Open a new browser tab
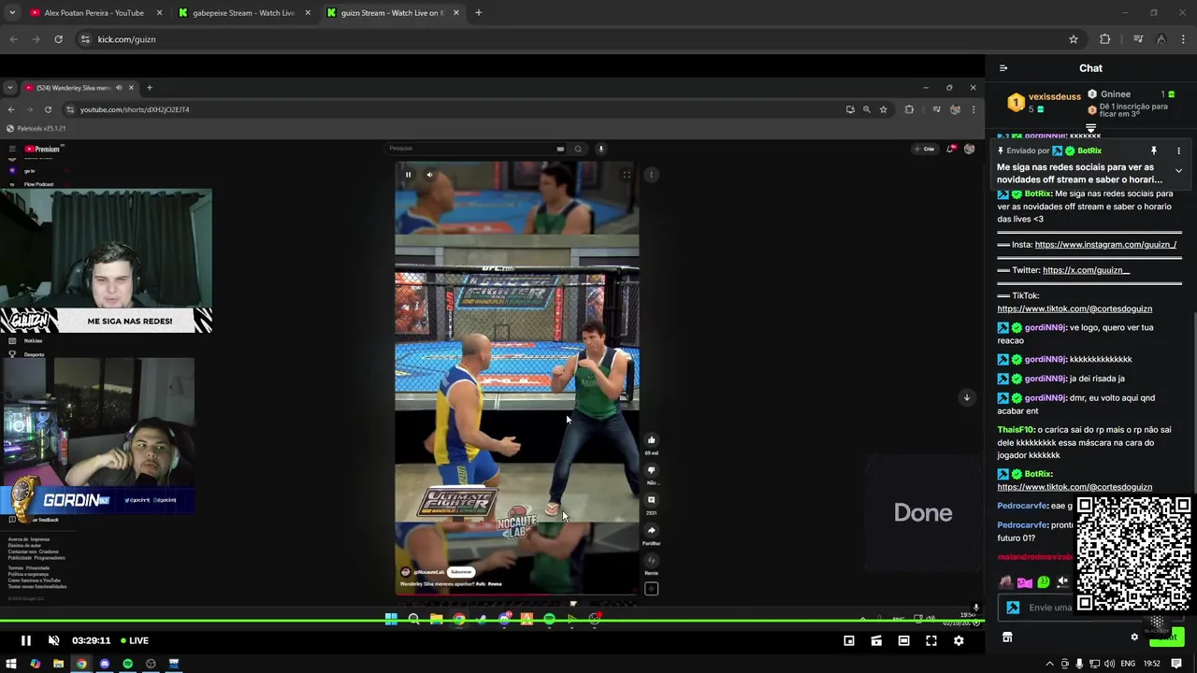 478,13
